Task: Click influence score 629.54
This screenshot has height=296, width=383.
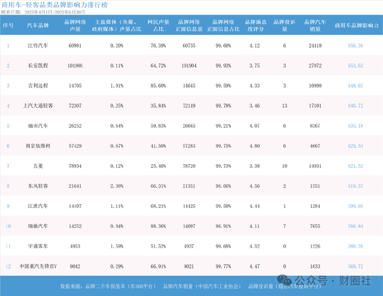Action: (356, 146)
